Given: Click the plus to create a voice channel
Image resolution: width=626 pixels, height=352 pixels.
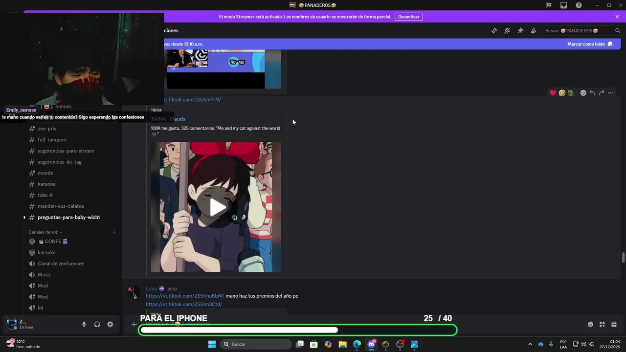Looking at the screenshot, I should [x=114, y=232].
